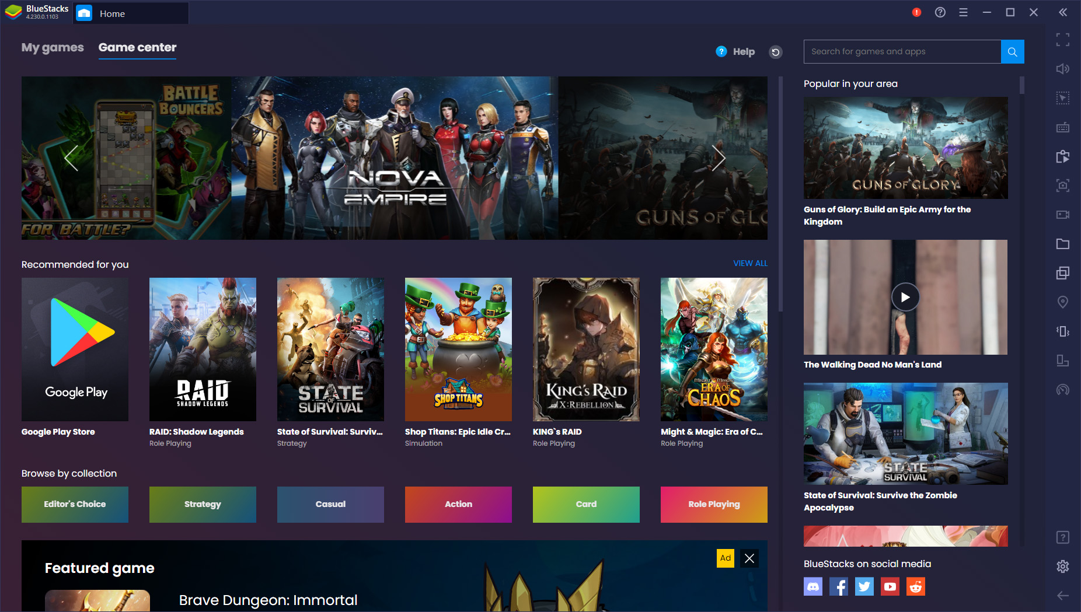1081x612 pixels.
Task: Open the settings gear icon in sidebar
Action: (1063, 566)
